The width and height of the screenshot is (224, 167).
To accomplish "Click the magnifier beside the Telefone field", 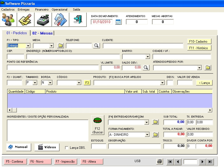I will 96,46.
